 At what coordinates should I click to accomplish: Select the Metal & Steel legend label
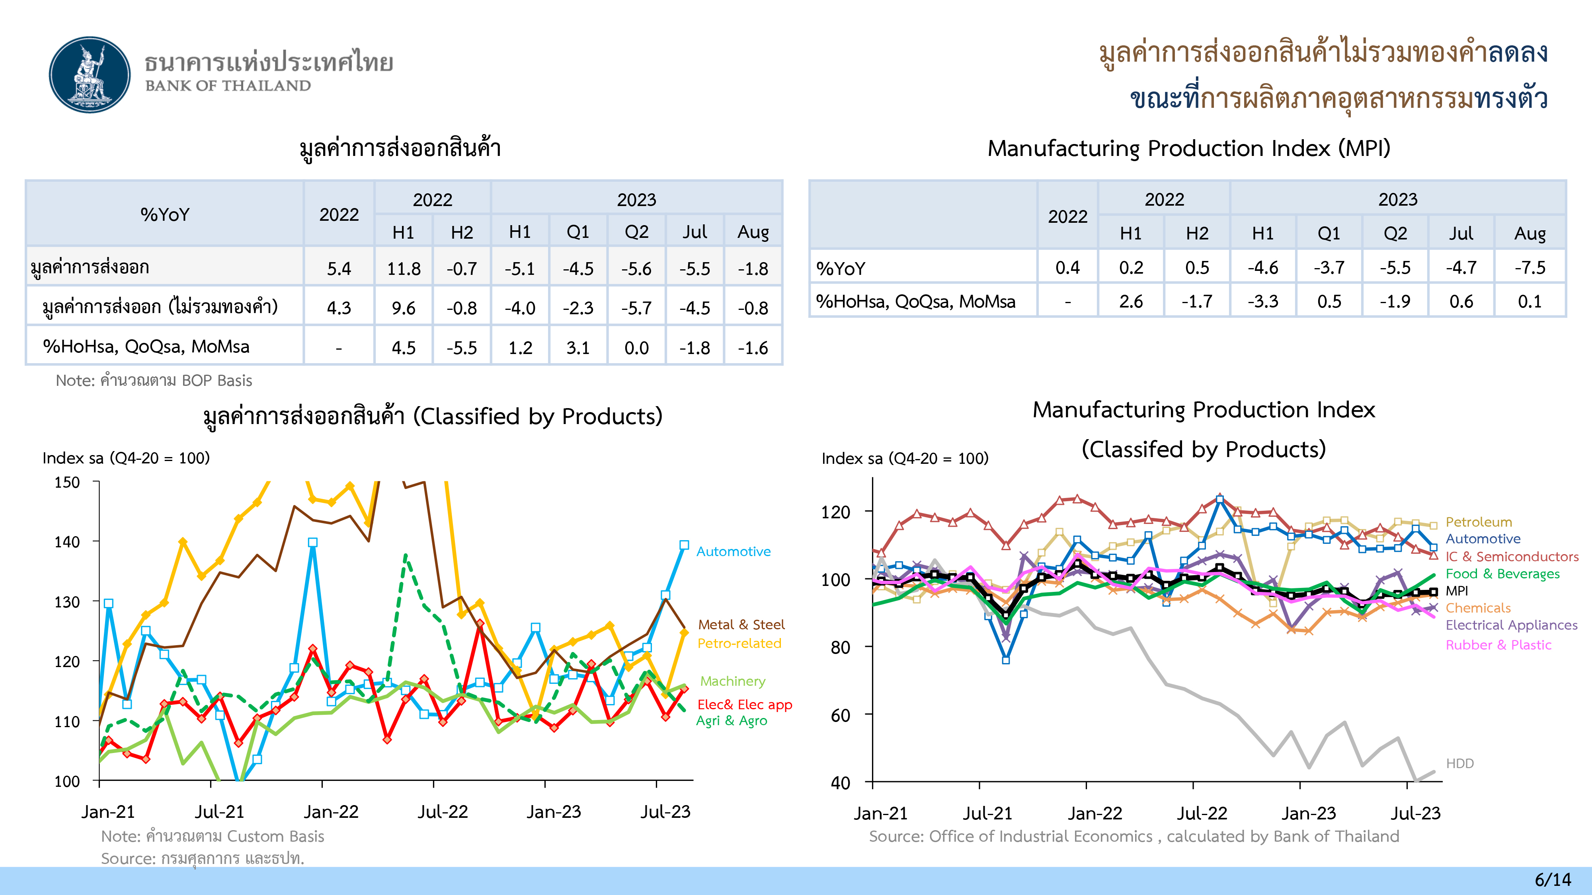click(x=741, y=625)
